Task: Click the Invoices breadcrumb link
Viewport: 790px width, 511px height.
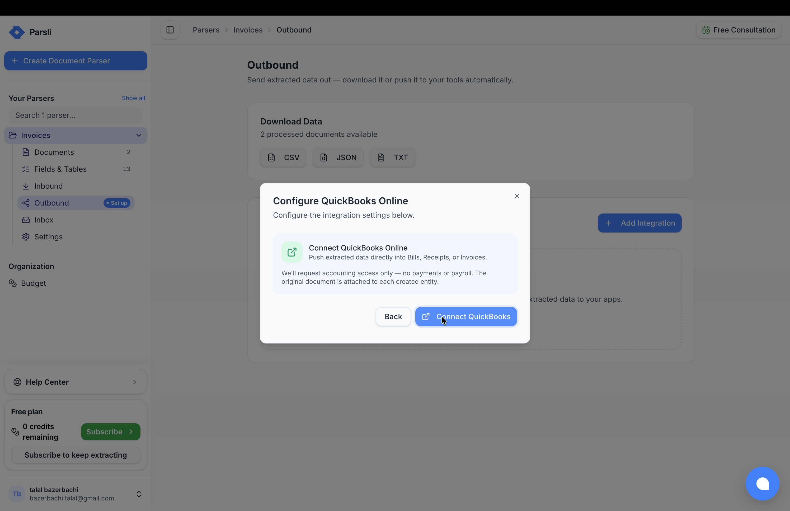Action: 248,30
